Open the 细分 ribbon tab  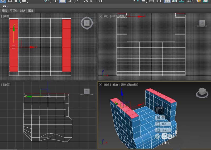coord(4,11)
